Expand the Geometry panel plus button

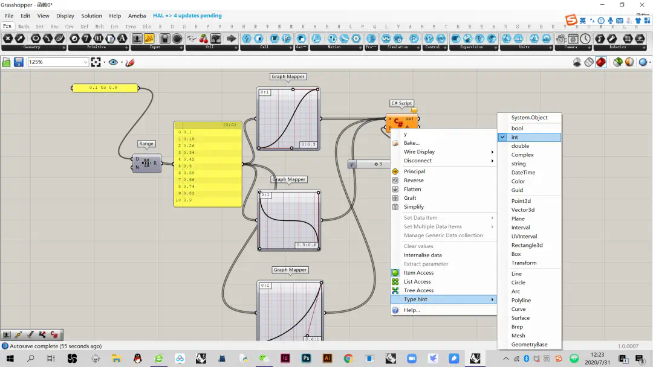63,47
